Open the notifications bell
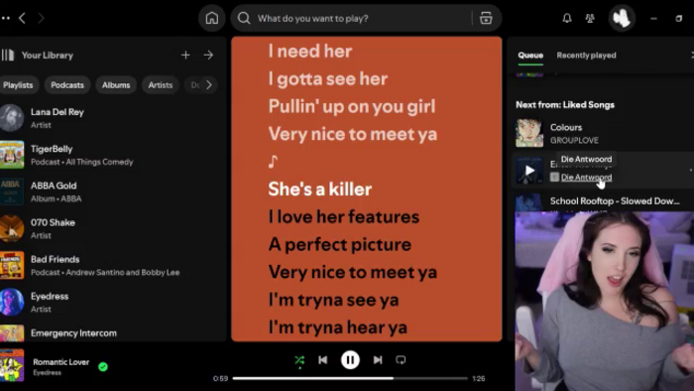This screenshot has height=391, width=694. tap(567, 18)
